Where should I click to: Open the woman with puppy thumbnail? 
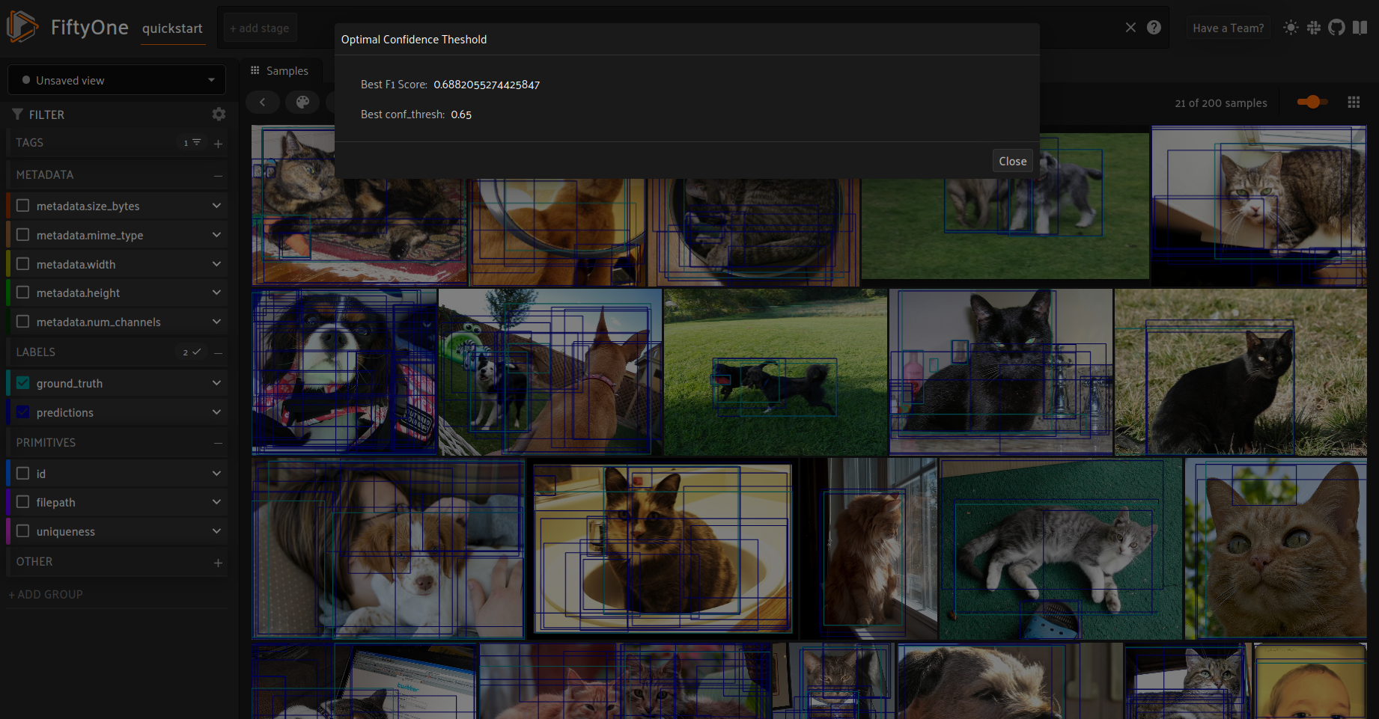[388, 548]
